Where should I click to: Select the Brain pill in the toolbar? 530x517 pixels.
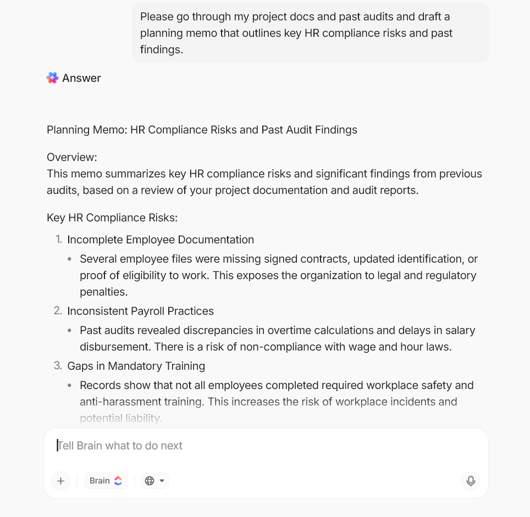106,480
